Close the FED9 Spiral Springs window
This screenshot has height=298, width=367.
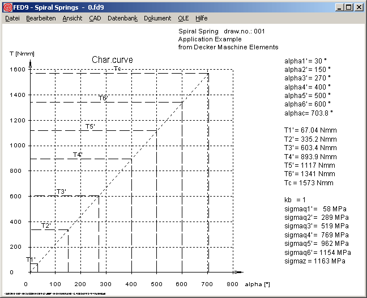click(x=359, y=7)
